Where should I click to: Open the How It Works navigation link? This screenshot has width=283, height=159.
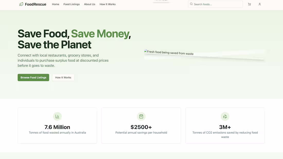click(x=108, y=4)
